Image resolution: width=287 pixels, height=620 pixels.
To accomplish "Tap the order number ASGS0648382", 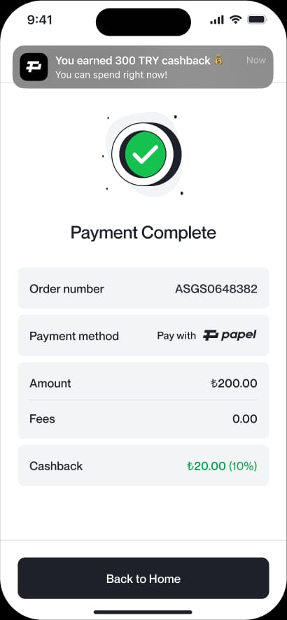I will [216, 288].
